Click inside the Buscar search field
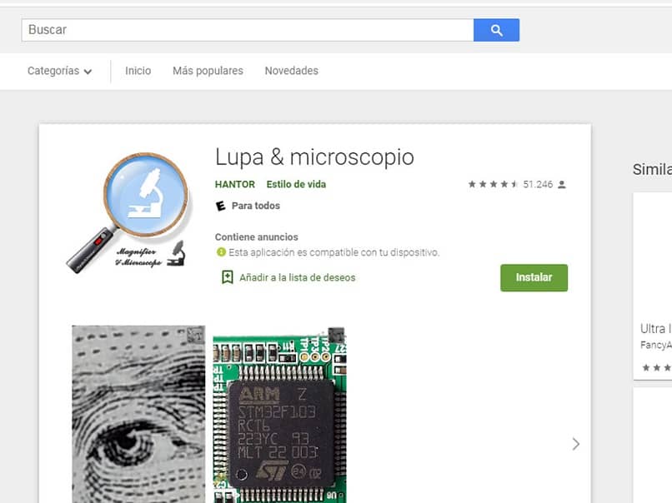This screenshot has height=503, width=672. click(248, 30)
